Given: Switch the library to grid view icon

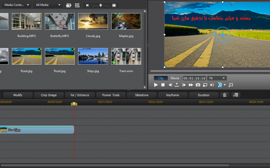Looking at the screenshot, I should [x=77, y=5].
